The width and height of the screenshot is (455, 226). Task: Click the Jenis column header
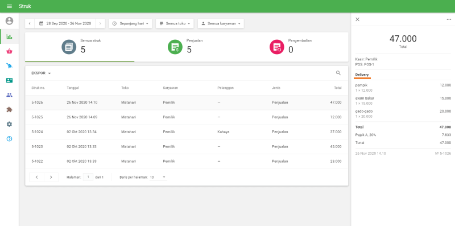click(276, 88)
